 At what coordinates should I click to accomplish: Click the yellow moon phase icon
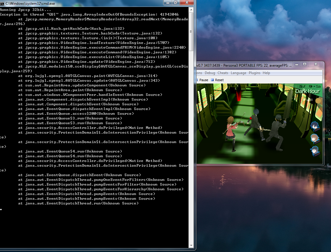[318, 101]
